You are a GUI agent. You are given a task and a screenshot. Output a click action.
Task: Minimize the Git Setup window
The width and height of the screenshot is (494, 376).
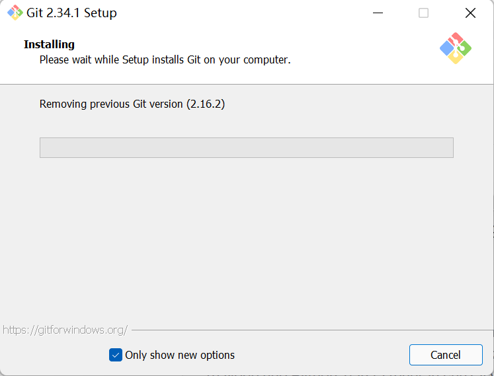click(x=378, y=13)
